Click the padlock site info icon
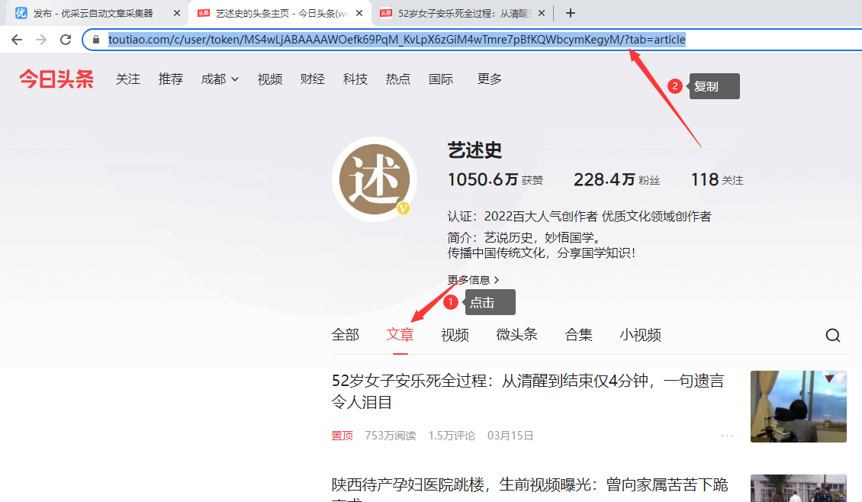 coord(96,40)
